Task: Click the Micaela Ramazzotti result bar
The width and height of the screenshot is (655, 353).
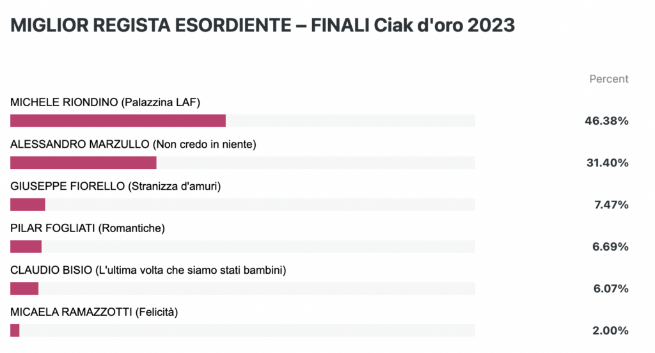Action: [242, 331]
